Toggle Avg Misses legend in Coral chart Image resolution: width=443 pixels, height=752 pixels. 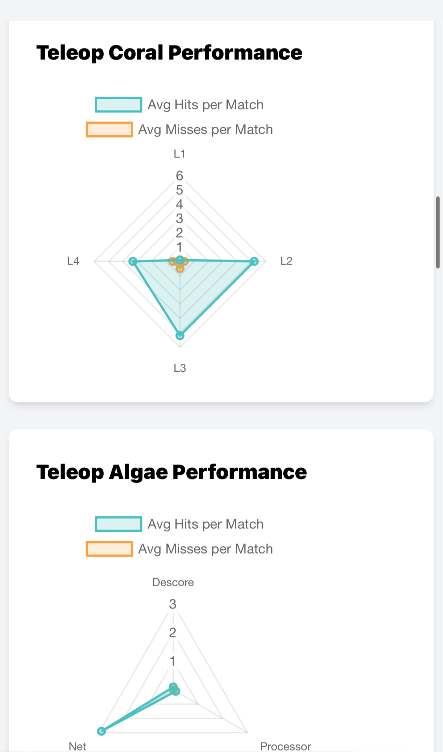[x=180, y=129]
